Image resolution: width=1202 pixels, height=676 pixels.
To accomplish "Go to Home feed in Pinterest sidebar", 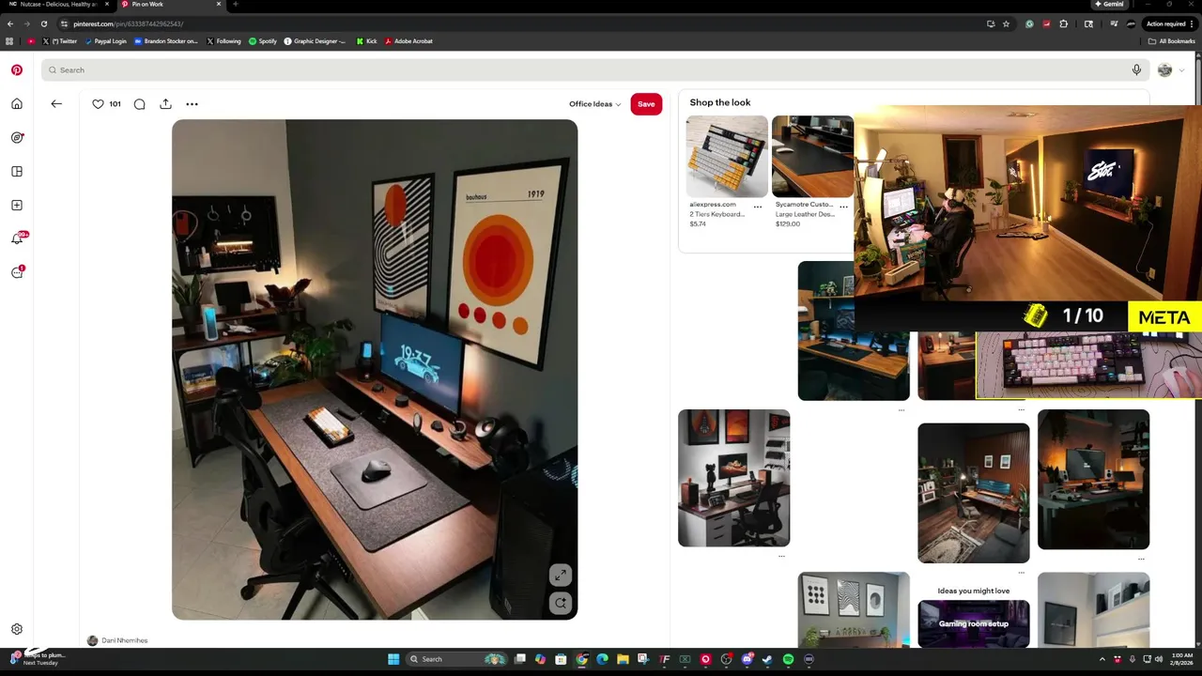I will click(x=17, y=104).
